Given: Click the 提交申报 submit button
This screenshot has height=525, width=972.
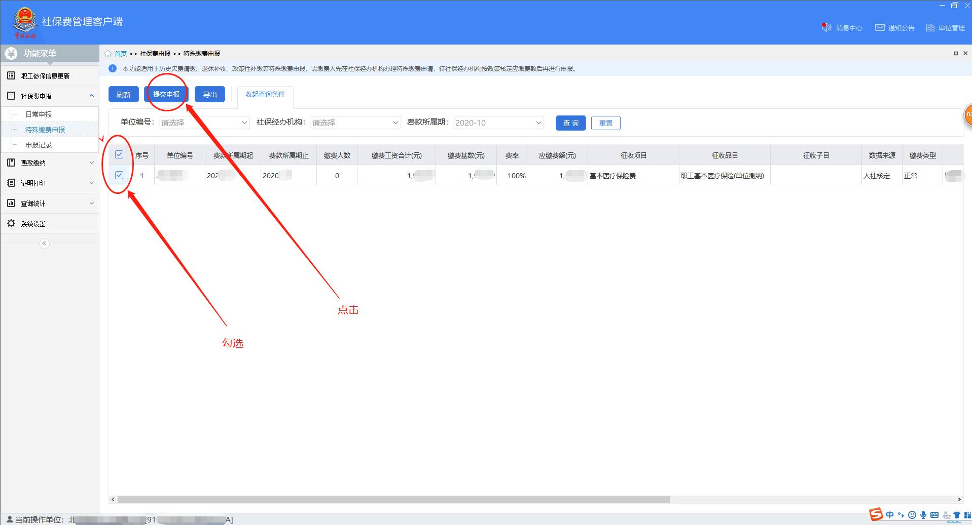Looking at the screenshot, I should click(166, 94).
